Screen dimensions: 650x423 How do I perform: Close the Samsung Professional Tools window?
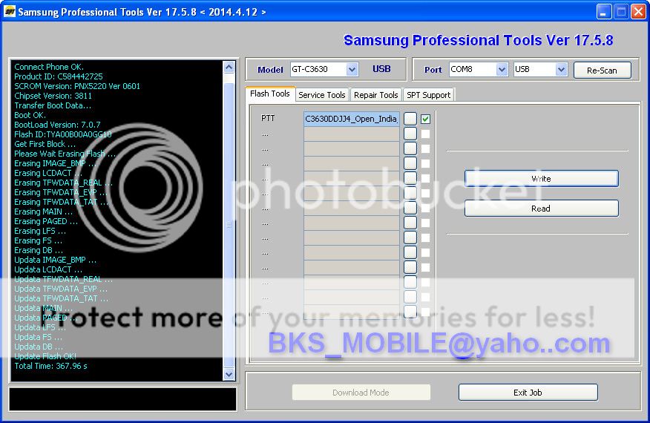point(638,12)
